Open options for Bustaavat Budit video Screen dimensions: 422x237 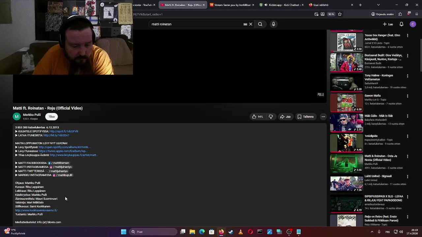coord(407,56)
